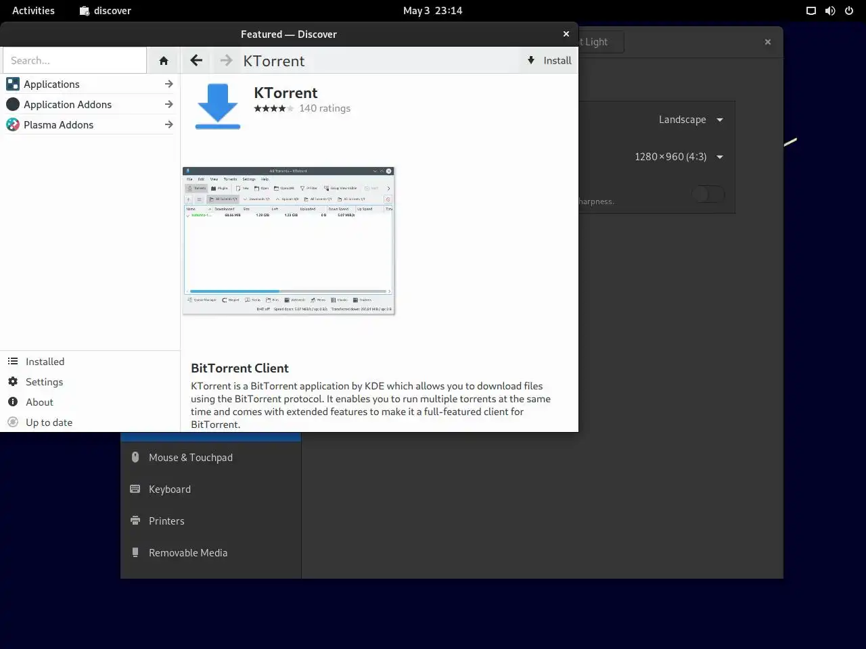Viewport: 866px width, 649px height.
Task: Open the Activities overview
Action: tap(33, 11)
